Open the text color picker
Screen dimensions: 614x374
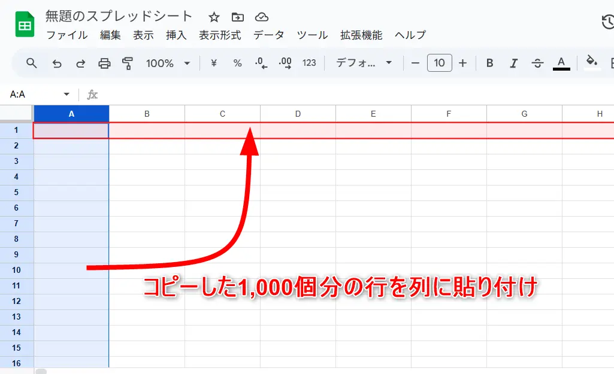pos(561,63)
